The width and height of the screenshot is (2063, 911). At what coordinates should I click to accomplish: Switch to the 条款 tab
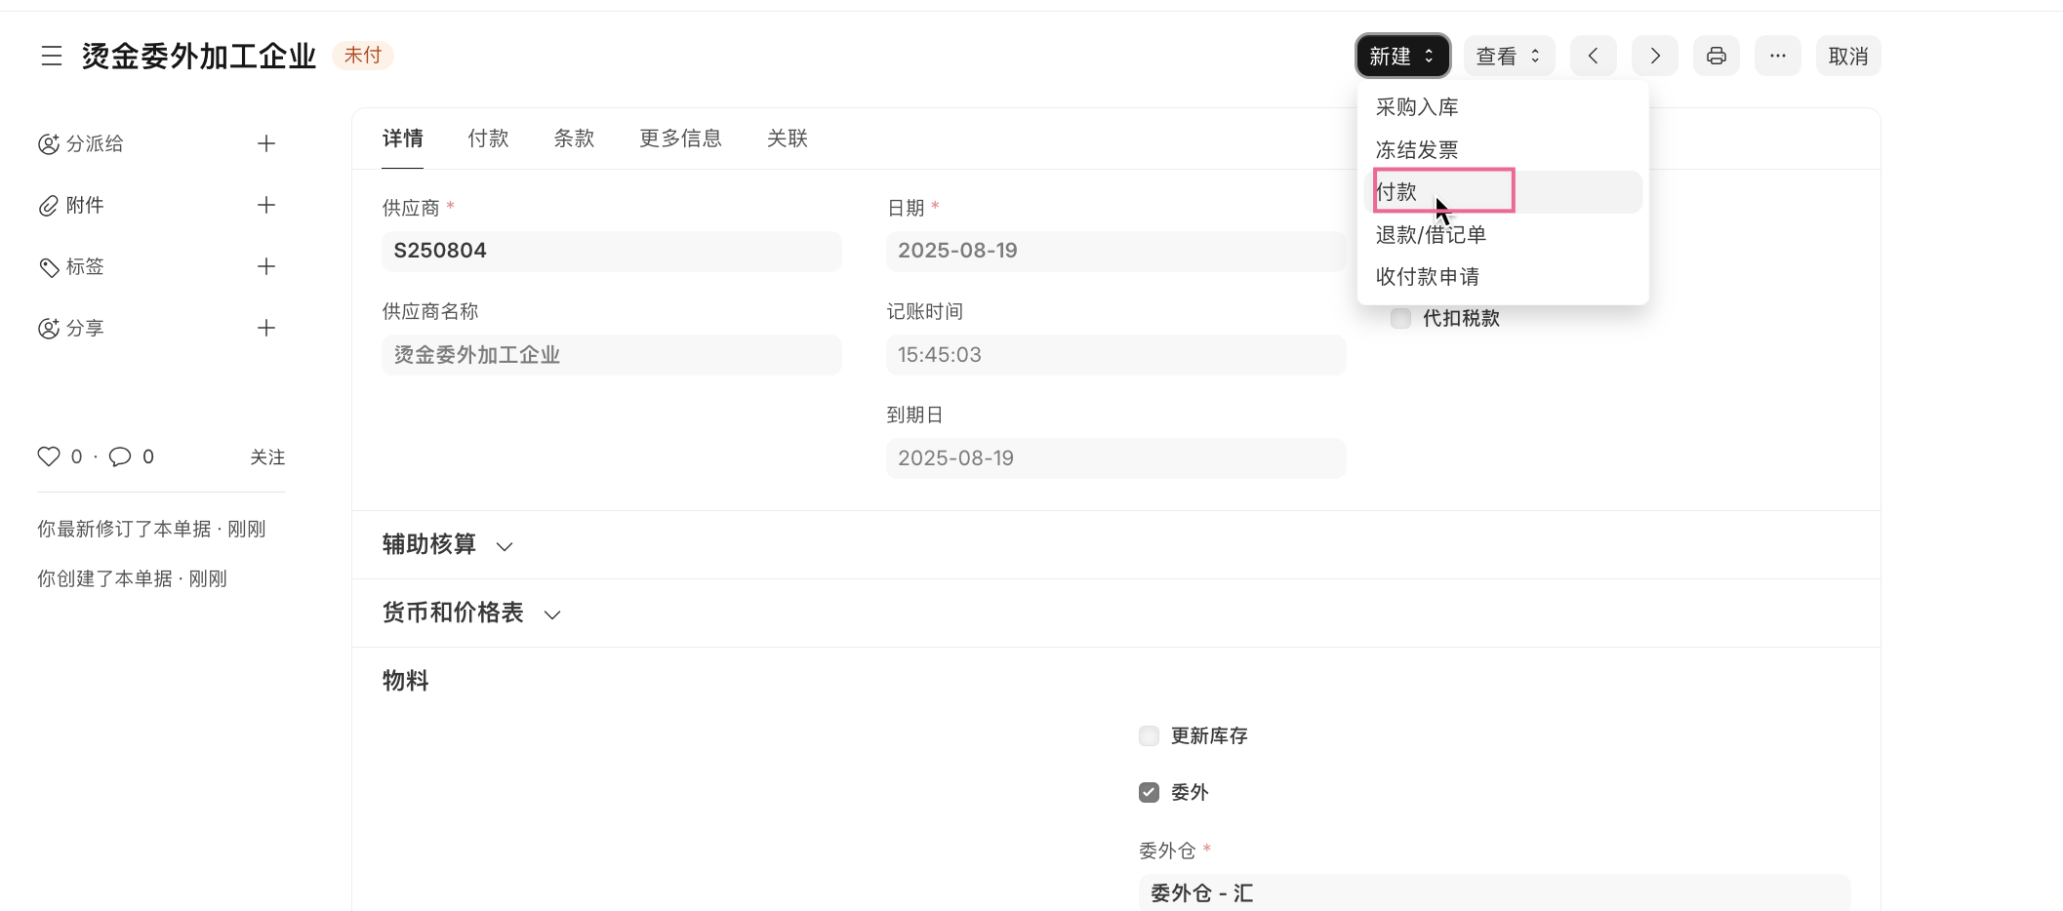574,139
